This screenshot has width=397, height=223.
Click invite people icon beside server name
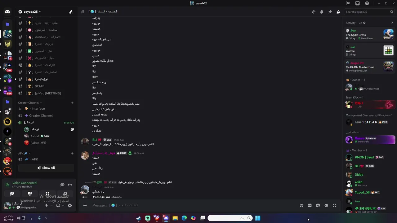71,12
